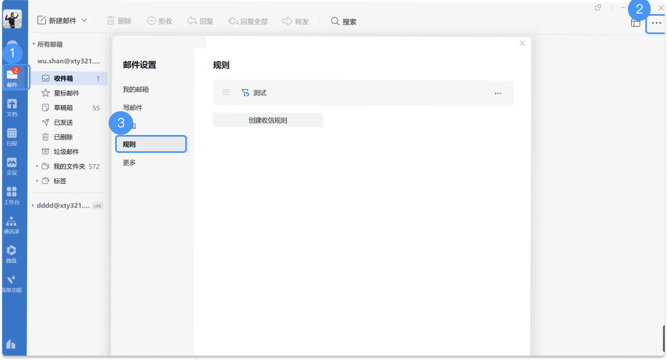667x360 pixels.
Task: Click the 邮件 (Mail) sidebar icon
Action: pos(12,76)
